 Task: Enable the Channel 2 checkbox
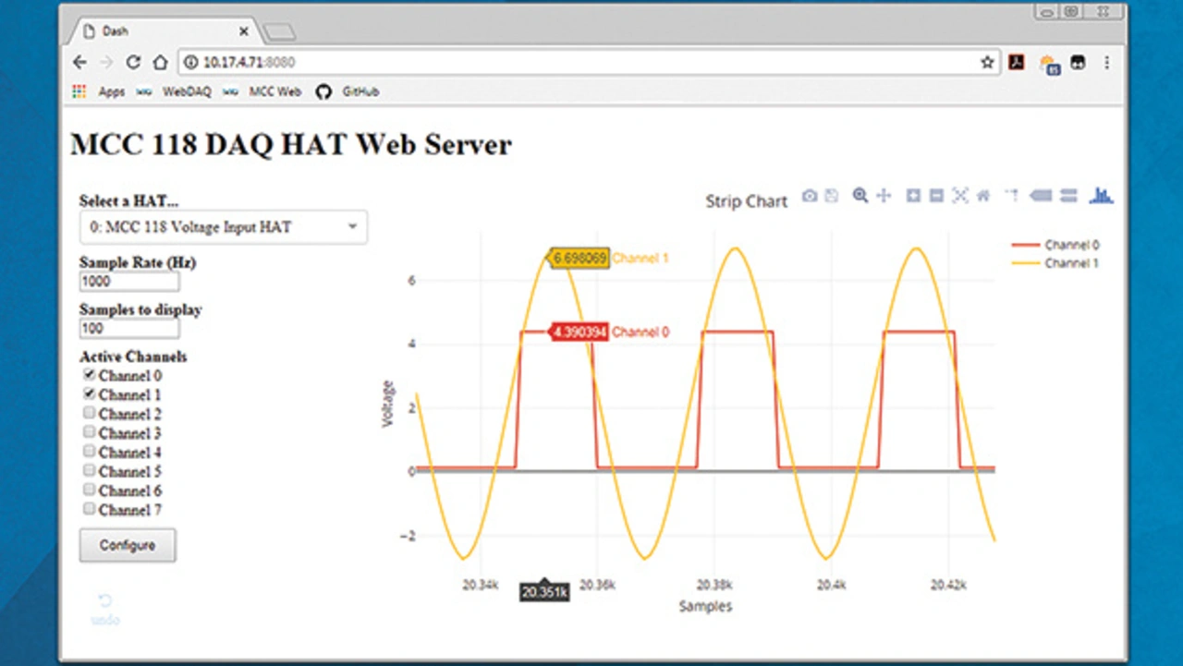coord(89,413)
